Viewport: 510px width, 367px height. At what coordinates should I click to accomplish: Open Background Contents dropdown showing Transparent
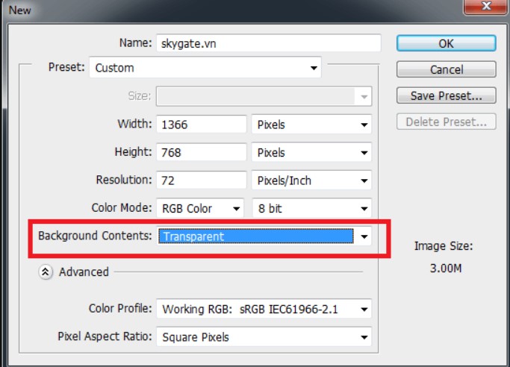click(x=264, y=236)
